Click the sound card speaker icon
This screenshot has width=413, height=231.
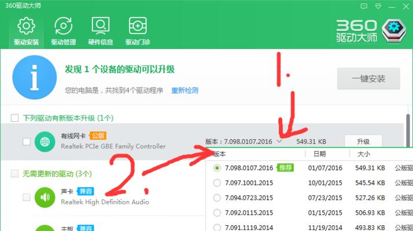45,198
